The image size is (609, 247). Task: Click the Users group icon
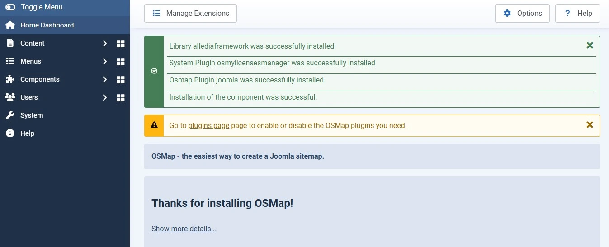click(10, 97)
